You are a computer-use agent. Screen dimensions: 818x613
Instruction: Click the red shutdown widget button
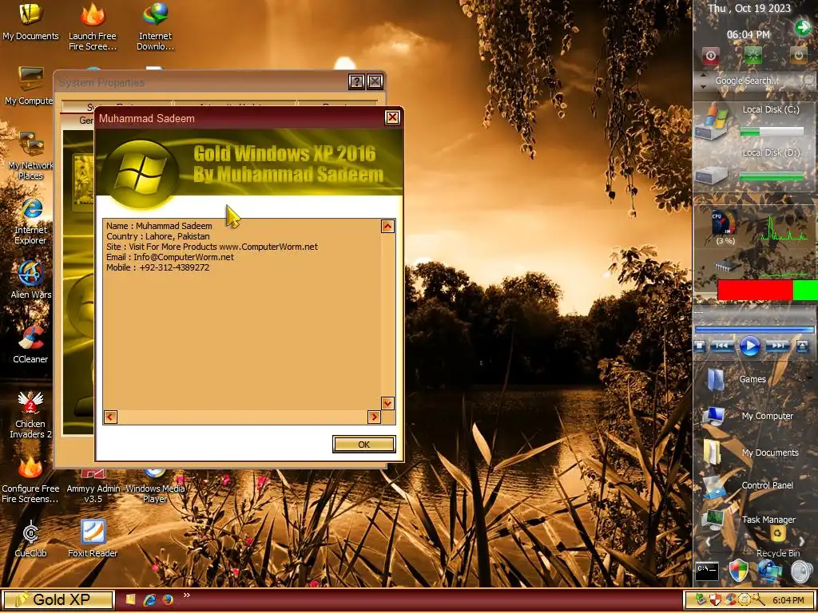pos(710,56)
